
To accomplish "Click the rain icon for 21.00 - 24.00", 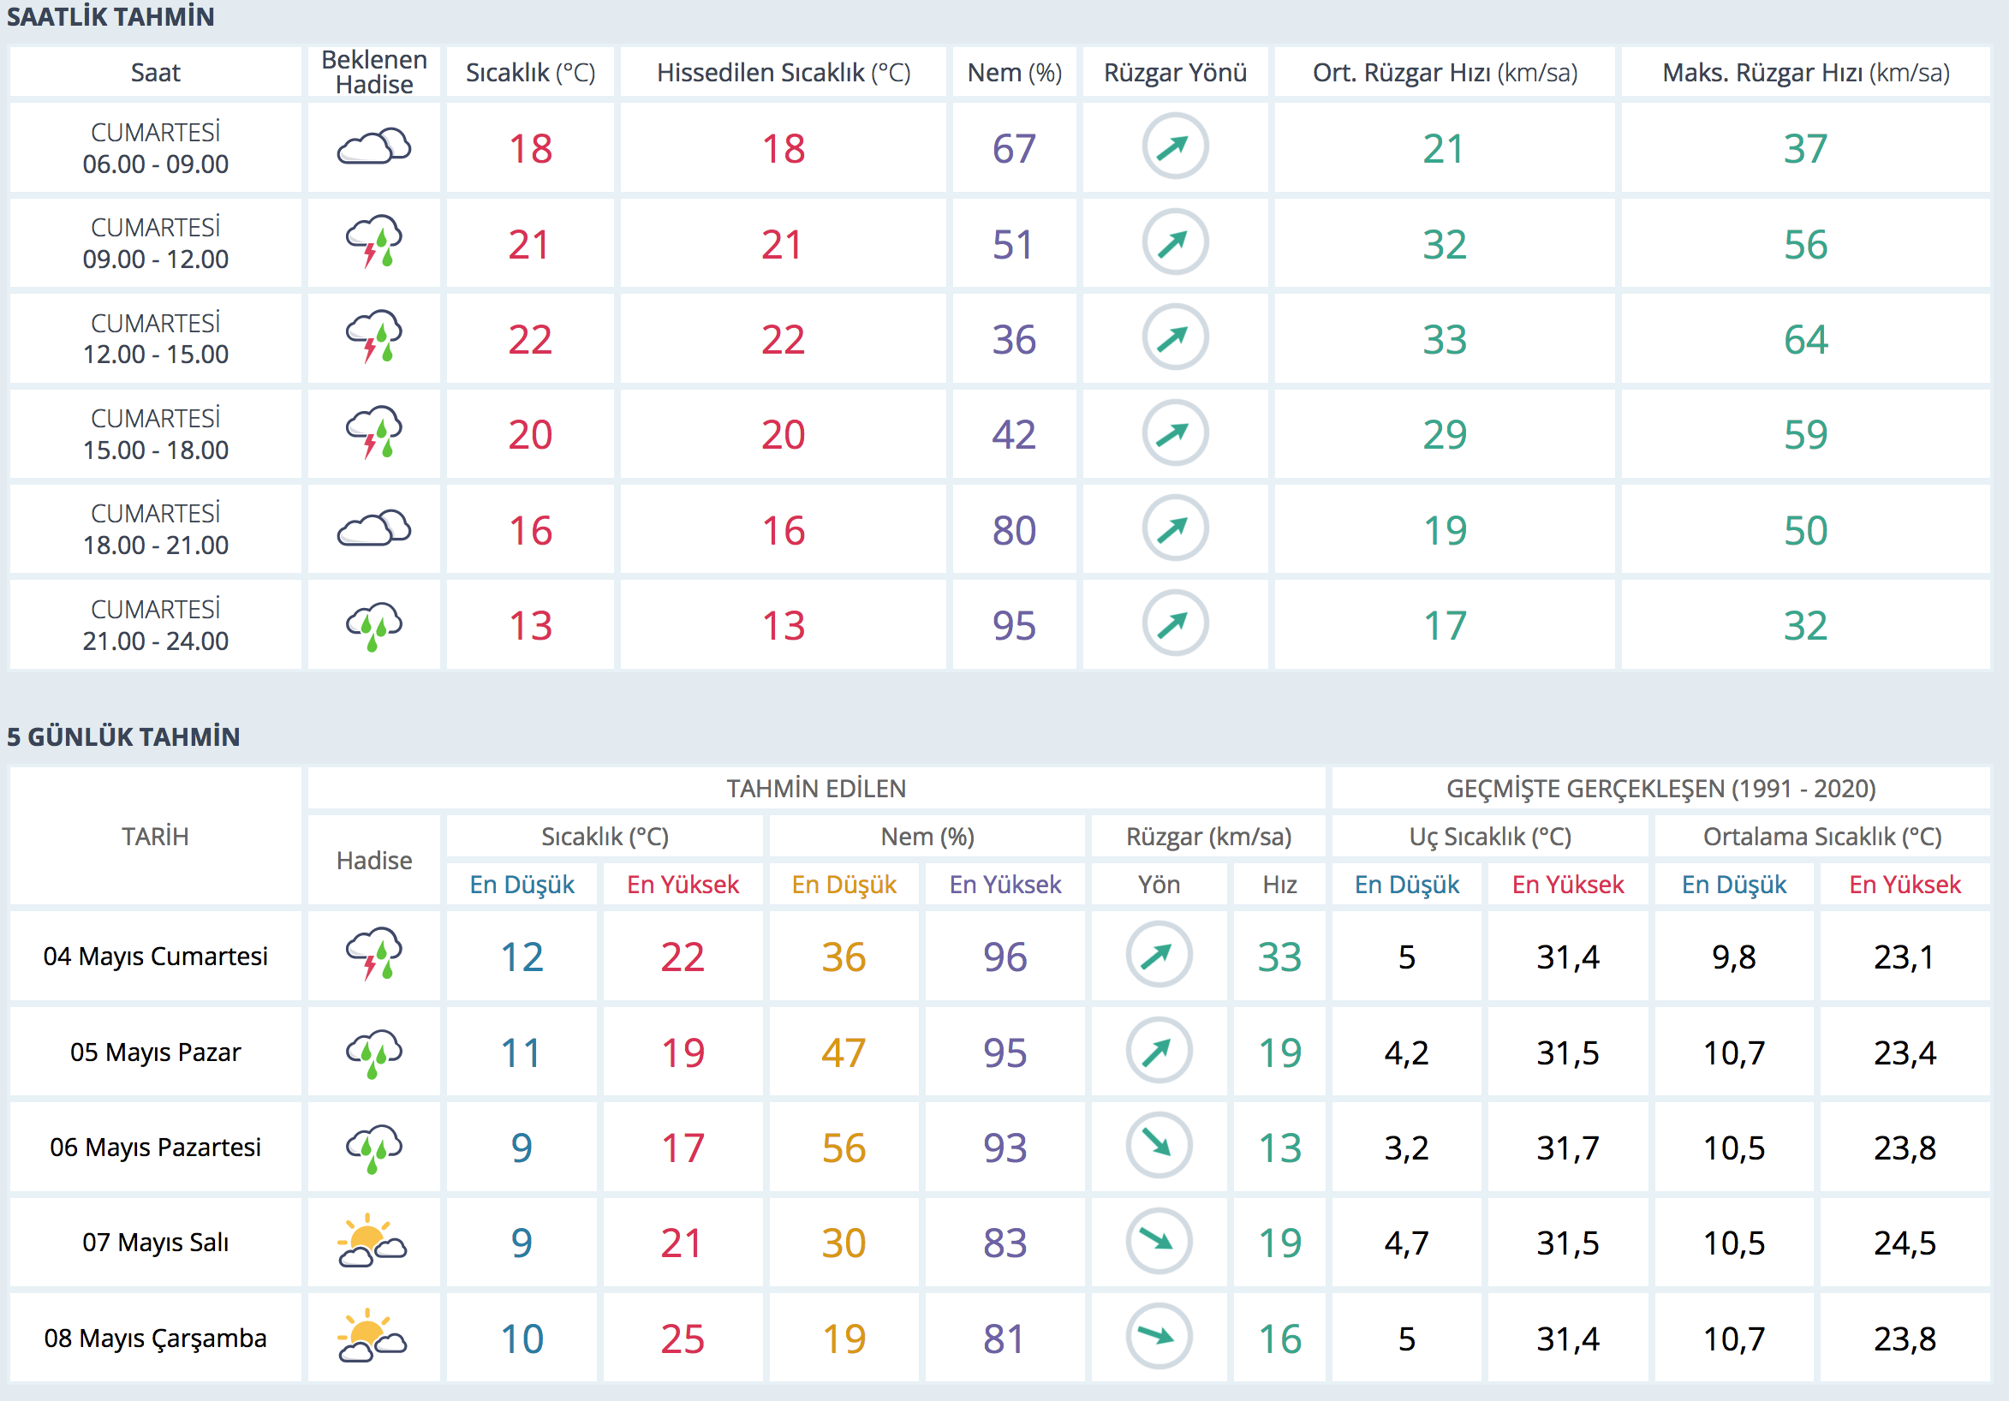I will 373,625.
